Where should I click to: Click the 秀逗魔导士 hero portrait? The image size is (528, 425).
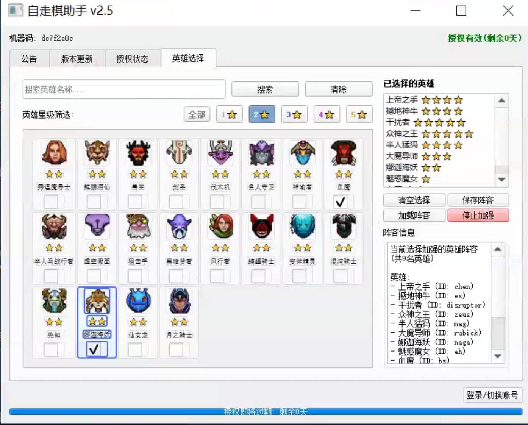pyautogui.click(x=54, y=153)
